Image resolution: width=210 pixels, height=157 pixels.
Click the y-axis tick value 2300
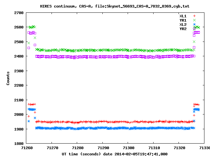pyautogui.click(x=19, y=71)
